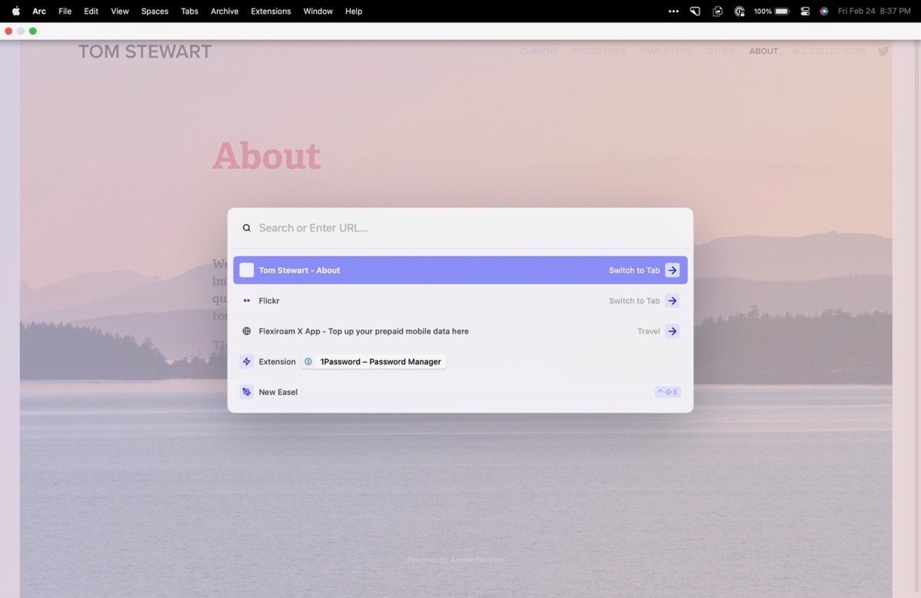Viewport: 921px width, 598px height.
Task: Click the globe icon beside Flexiroam
Action: point(247,331)
